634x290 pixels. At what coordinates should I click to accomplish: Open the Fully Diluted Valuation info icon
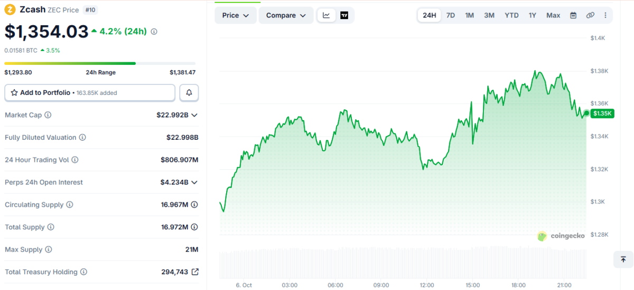pos(82,137)
